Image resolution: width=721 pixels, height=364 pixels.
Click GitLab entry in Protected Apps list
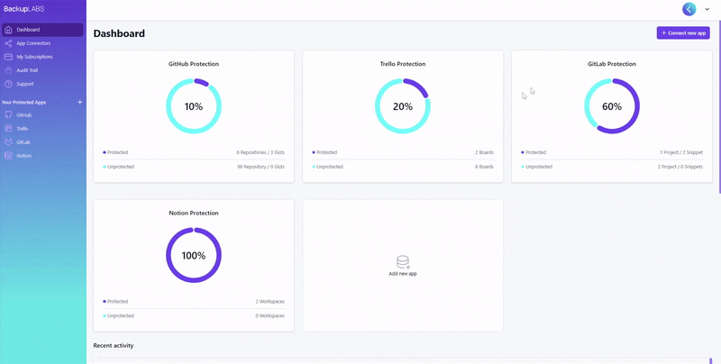tap(42, 142)
